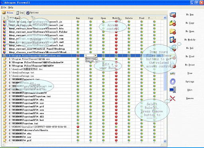Click the blue Options gear icon in the sidebar
Image resolution: width=204 pixels, height=148 pixels.
pyautogui.click(x=173, y=81)
